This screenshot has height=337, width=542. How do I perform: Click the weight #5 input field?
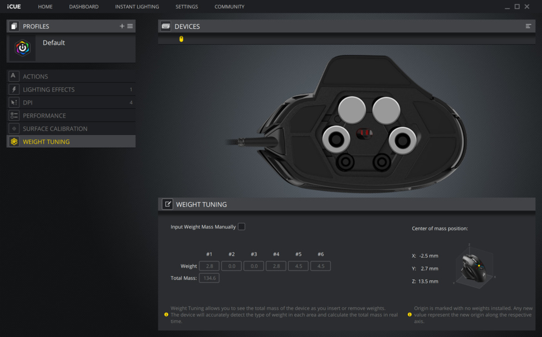click(298, 266)
